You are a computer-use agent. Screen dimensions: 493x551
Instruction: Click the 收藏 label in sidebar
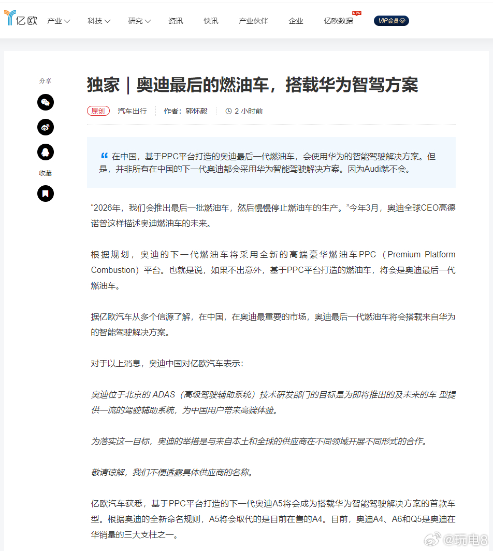click(45, 173)
